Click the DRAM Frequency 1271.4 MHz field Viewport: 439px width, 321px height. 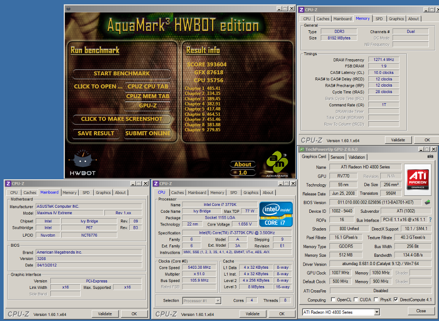click(384, 60)
